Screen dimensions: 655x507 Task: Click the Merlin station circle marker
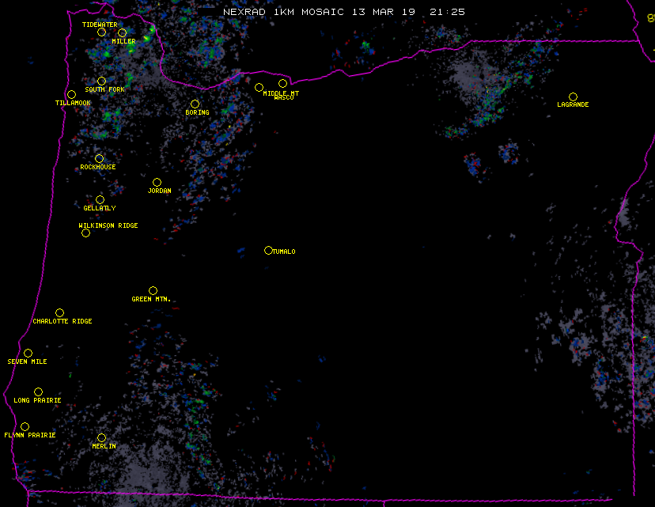[x=101, y=438]
